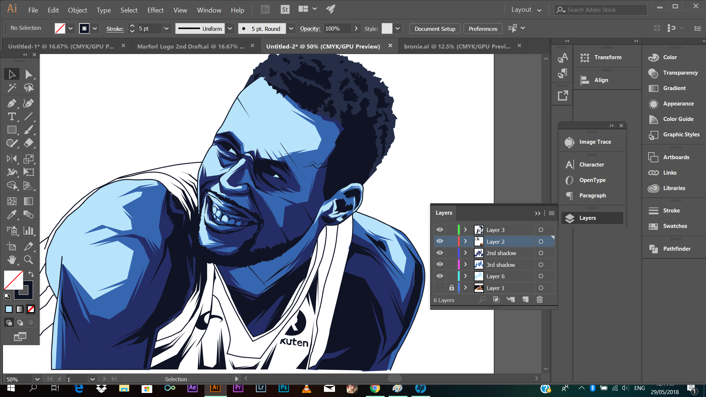
Task: Click the Document Setup button
Action: [x=435, y=29]
